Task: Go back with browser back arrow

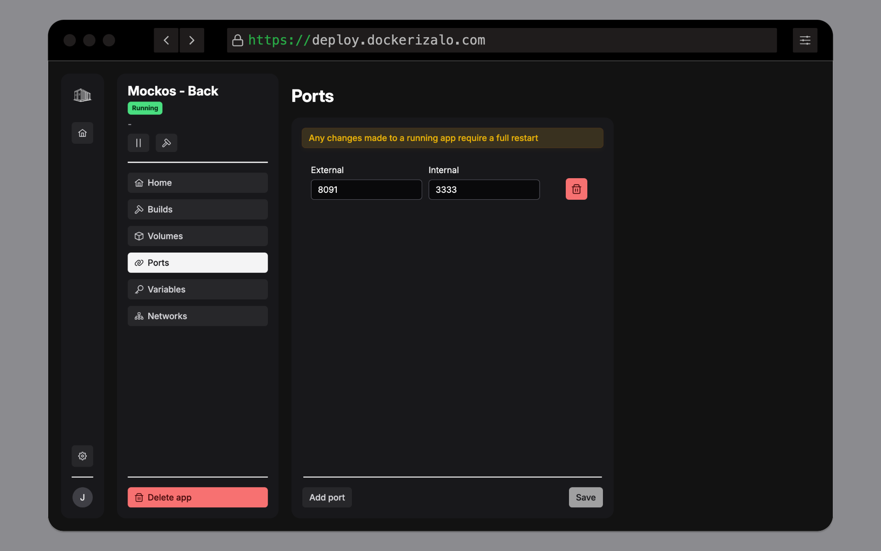Action: click(166, 40)
